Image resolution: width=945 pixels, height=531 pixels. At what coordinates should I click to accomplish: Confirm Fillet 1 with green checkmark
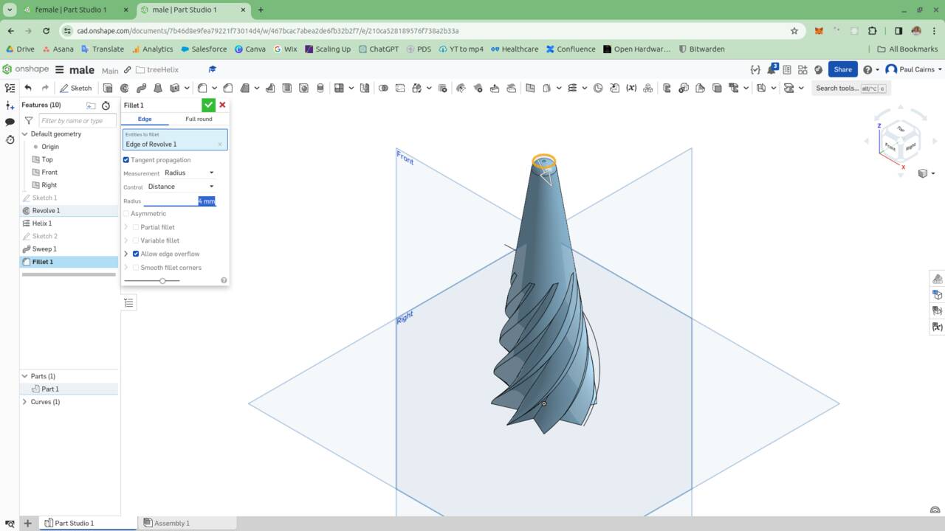click(208, 105)
